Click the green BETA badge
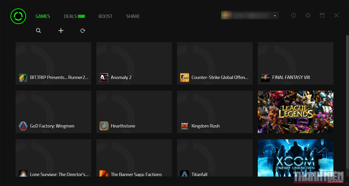The width and height of the screenshot is (349, 186). pos(81,16)
